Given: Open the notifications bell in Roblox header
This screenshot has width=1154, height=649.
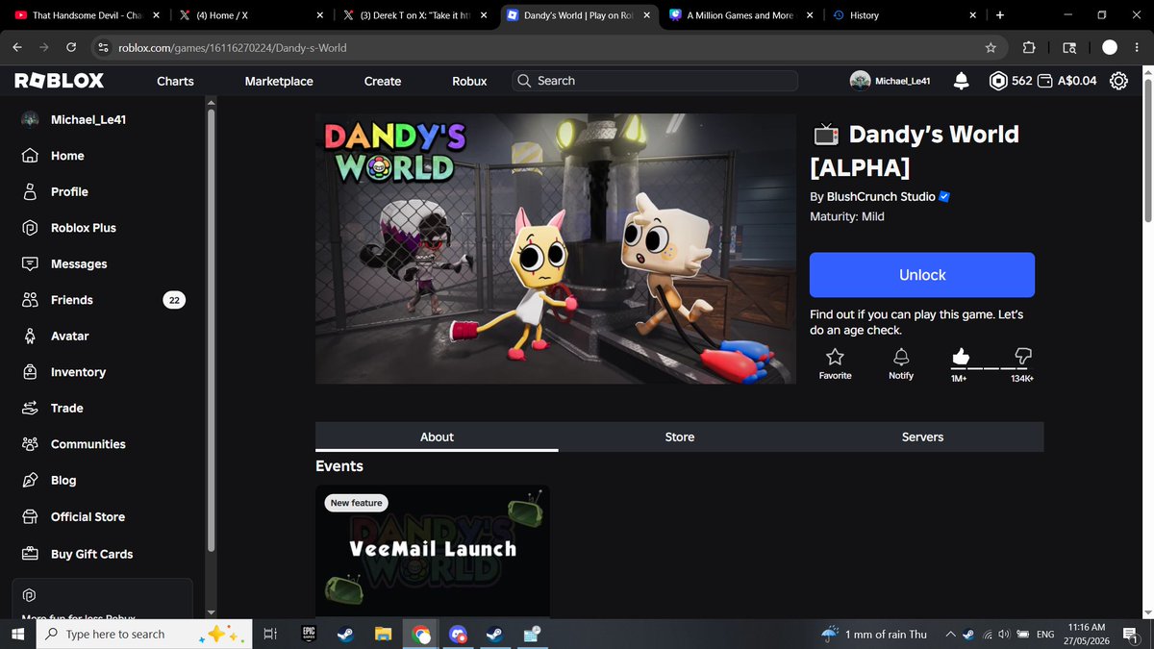Looking at the screenshot, I should point(961,81).
